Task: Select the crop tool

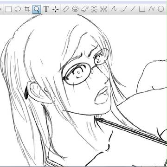Action: pos(27,9)
